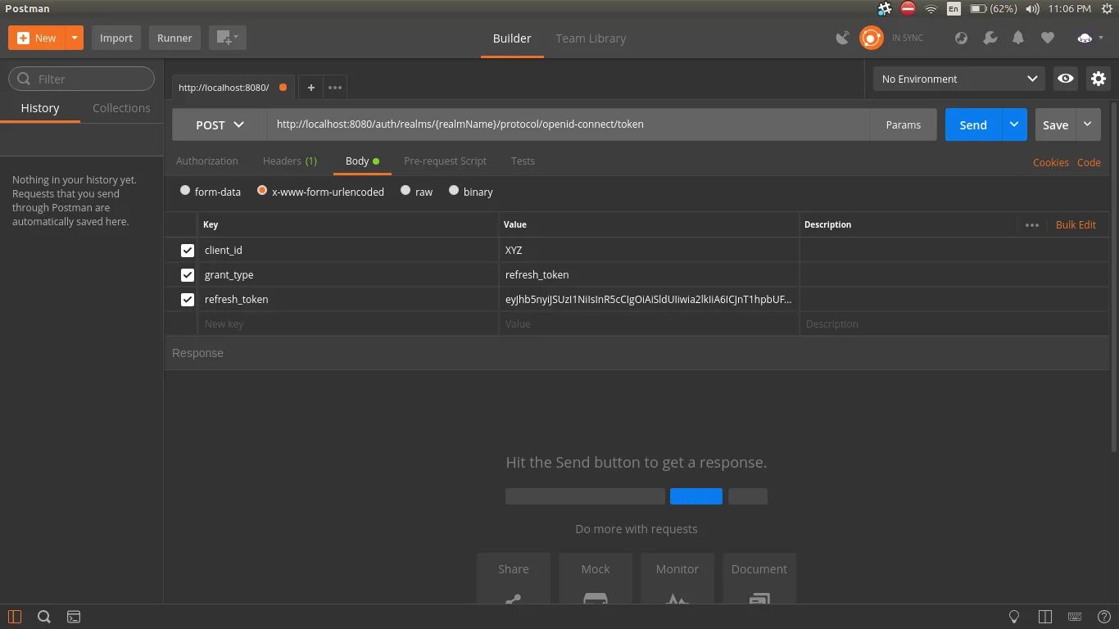This screenshot has width=1119, height=629.
Task: Open settings wrench icon in header
Action: coord(990,38)
